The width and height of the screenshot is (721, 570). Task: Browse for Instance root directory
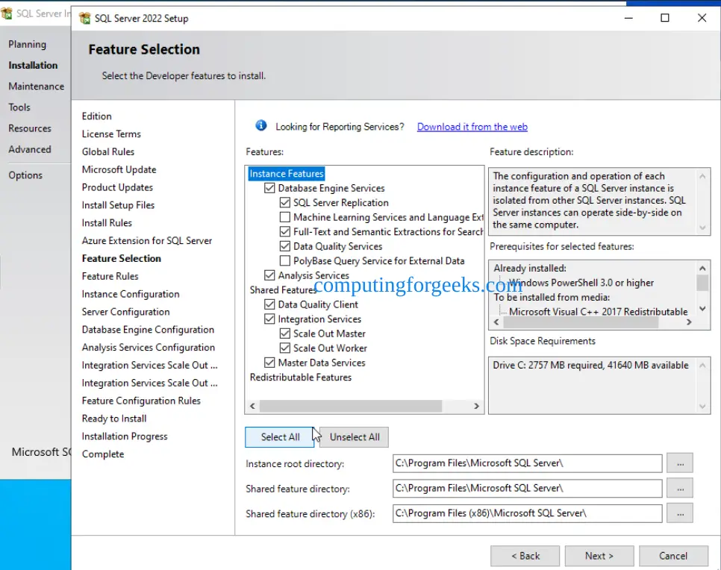click(x=680, y=463)
